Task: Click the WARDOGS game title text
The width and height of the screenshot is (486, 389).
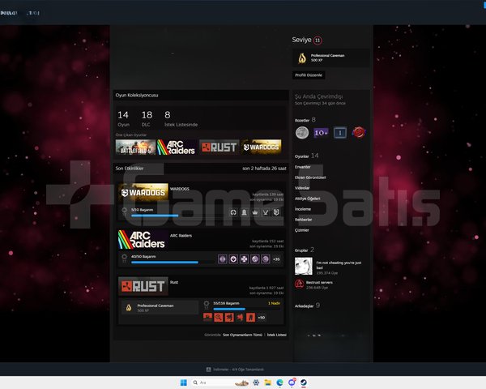Action: [180, 189]
